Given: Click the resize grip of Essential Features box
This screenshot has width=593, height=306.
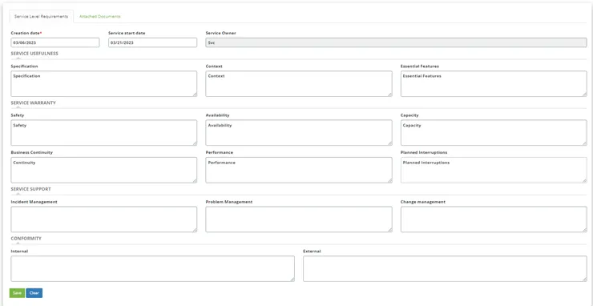Looking at the screenshot, I should coord(585,95).
